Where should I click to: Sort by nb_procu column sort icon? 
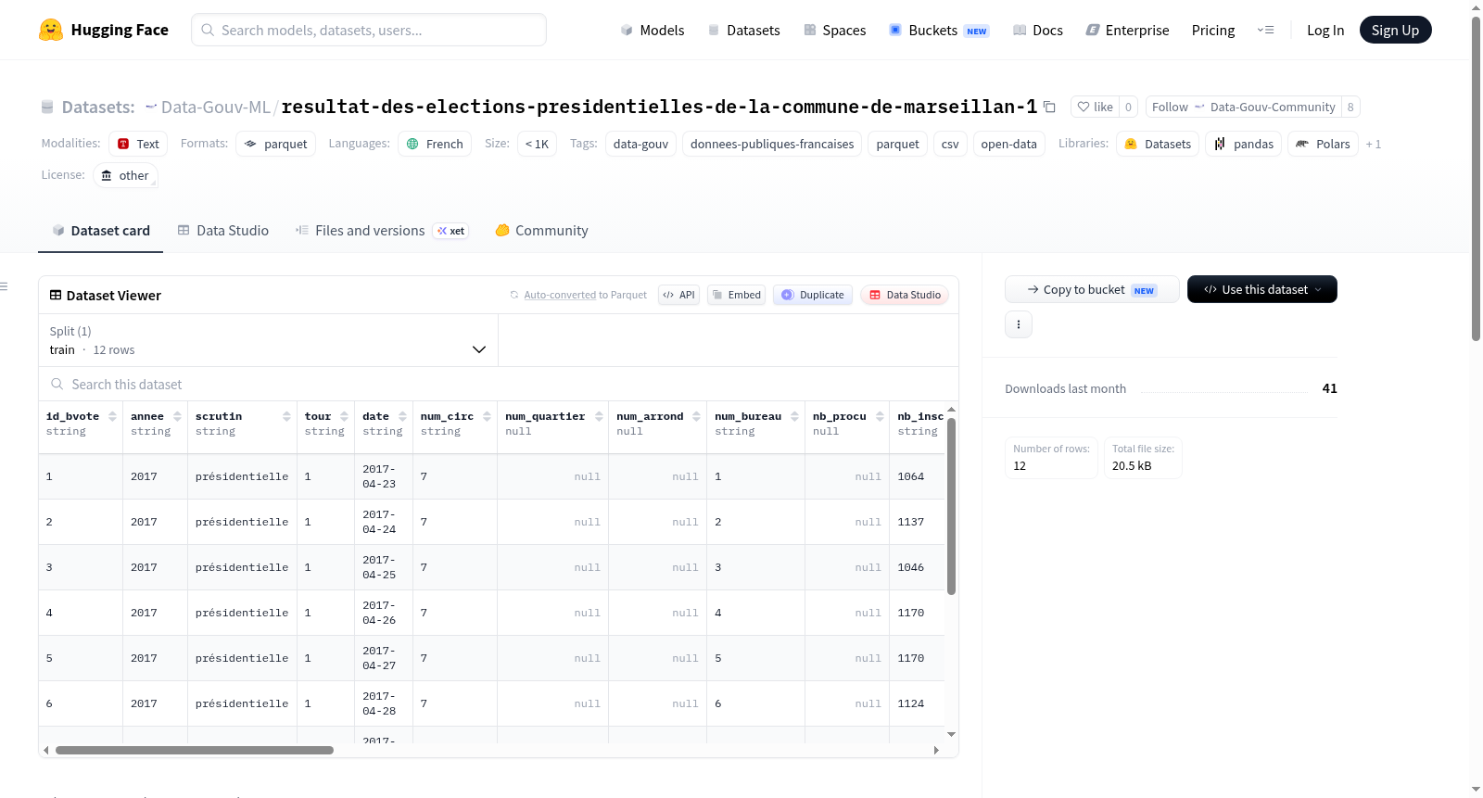point(880,416)
